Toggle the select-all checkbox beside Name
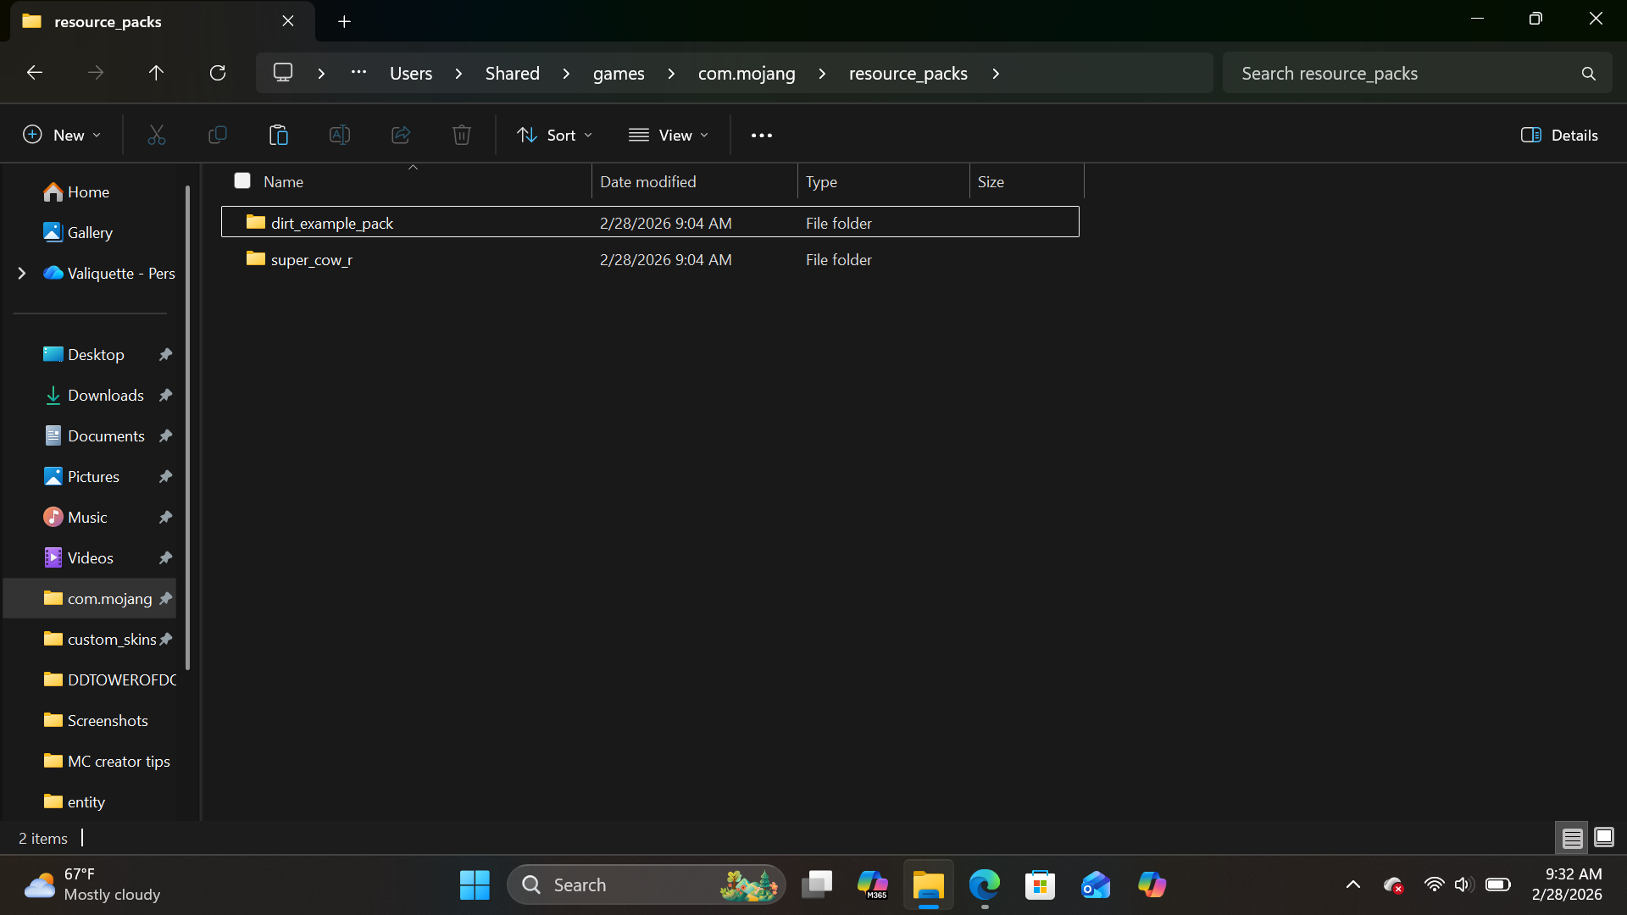This screenshot has width=1627, height=915. [242, 180]
